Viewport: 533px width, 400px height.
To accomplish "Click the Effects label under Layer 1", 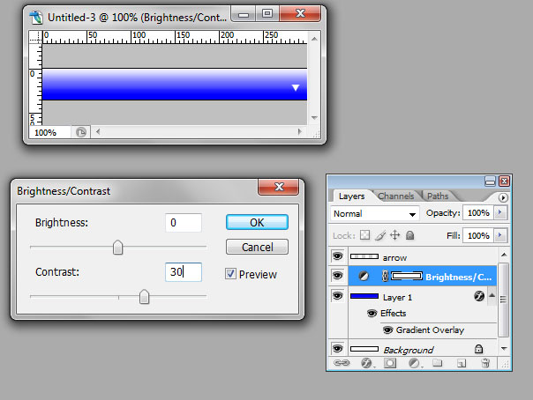I will tap(393, 313).
